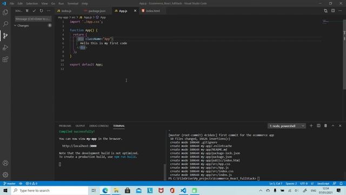
Task: Click the commit checkmark in Source Control
Action: pyautogui.click(x=34, y=11)
